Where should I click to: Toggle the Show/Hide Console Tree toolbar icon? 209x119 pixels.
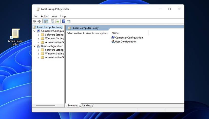point(46,21)
